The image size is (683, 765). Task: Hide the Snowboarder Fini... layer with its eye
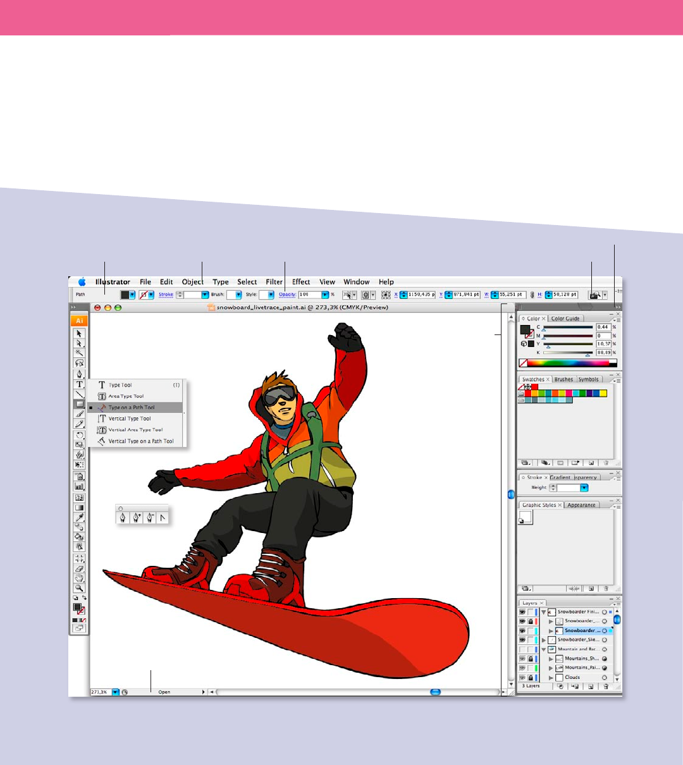[522, 612]
